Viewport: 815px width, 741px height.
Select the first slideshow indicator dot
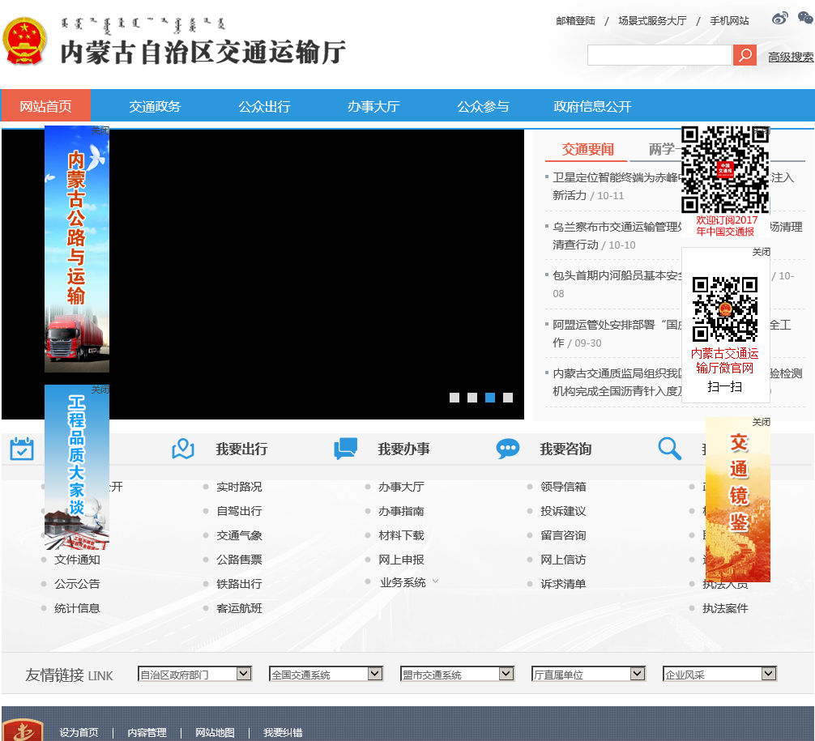(x=454, y=398)
